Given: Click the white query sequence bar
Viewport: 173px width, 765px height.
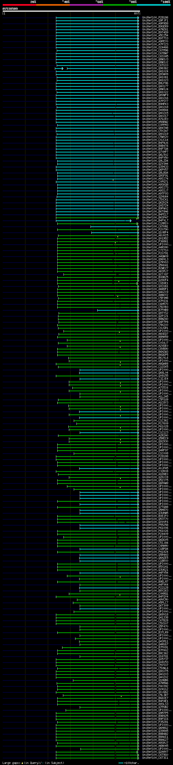Looking at the screenshot, I should click(x=71, y=11).
